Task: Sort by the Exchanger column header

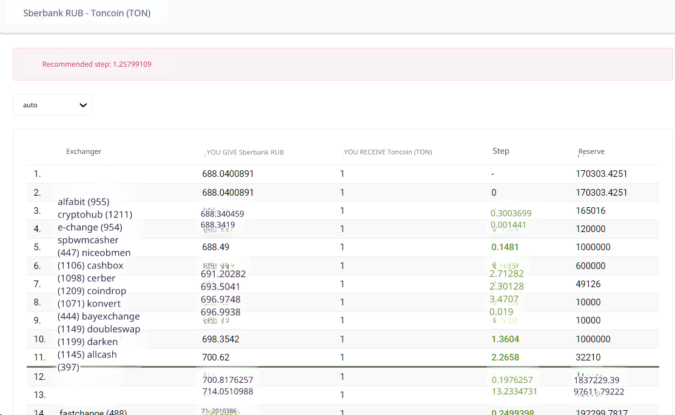Action: pyautogui.click(x=84, y=151)
